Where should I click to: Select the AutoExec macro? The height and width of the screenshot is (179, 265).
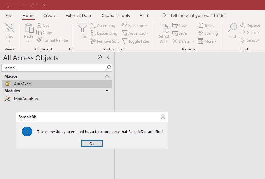coord(57,84)
